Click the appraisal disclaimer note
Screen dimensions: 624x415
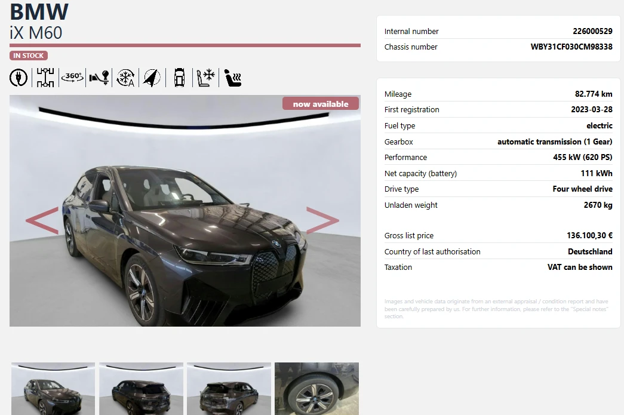[496, 309]
